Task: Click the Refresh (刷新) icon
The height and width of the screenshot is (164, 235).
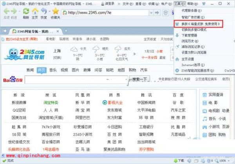Action: 26,11
